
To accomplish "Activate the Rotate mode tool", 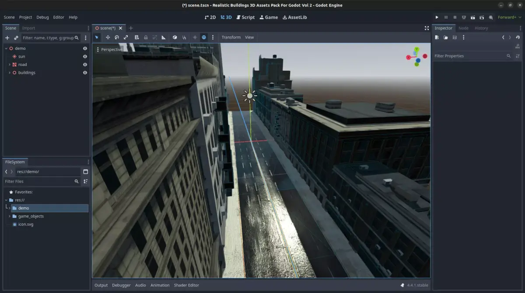I will (x=117, y=37).
